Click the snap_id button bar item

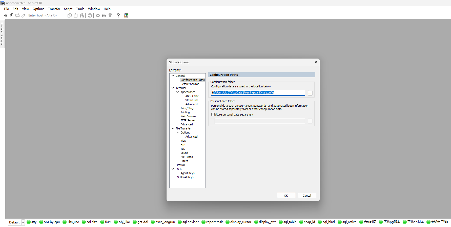pyautogui.click(x=307, y=222)
